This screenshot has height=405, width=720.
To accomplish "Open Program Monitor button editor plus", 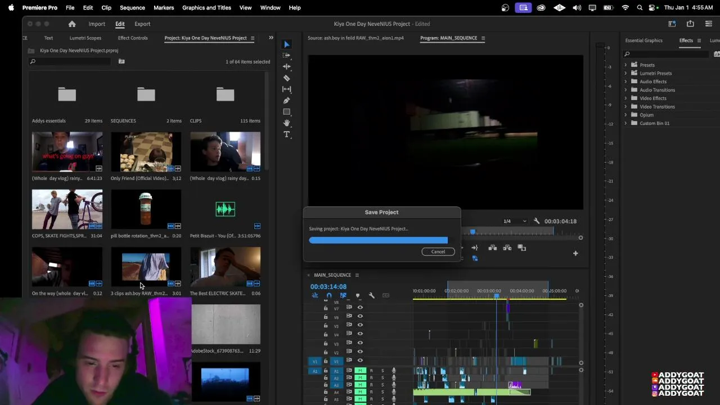I will pos(575,254).
